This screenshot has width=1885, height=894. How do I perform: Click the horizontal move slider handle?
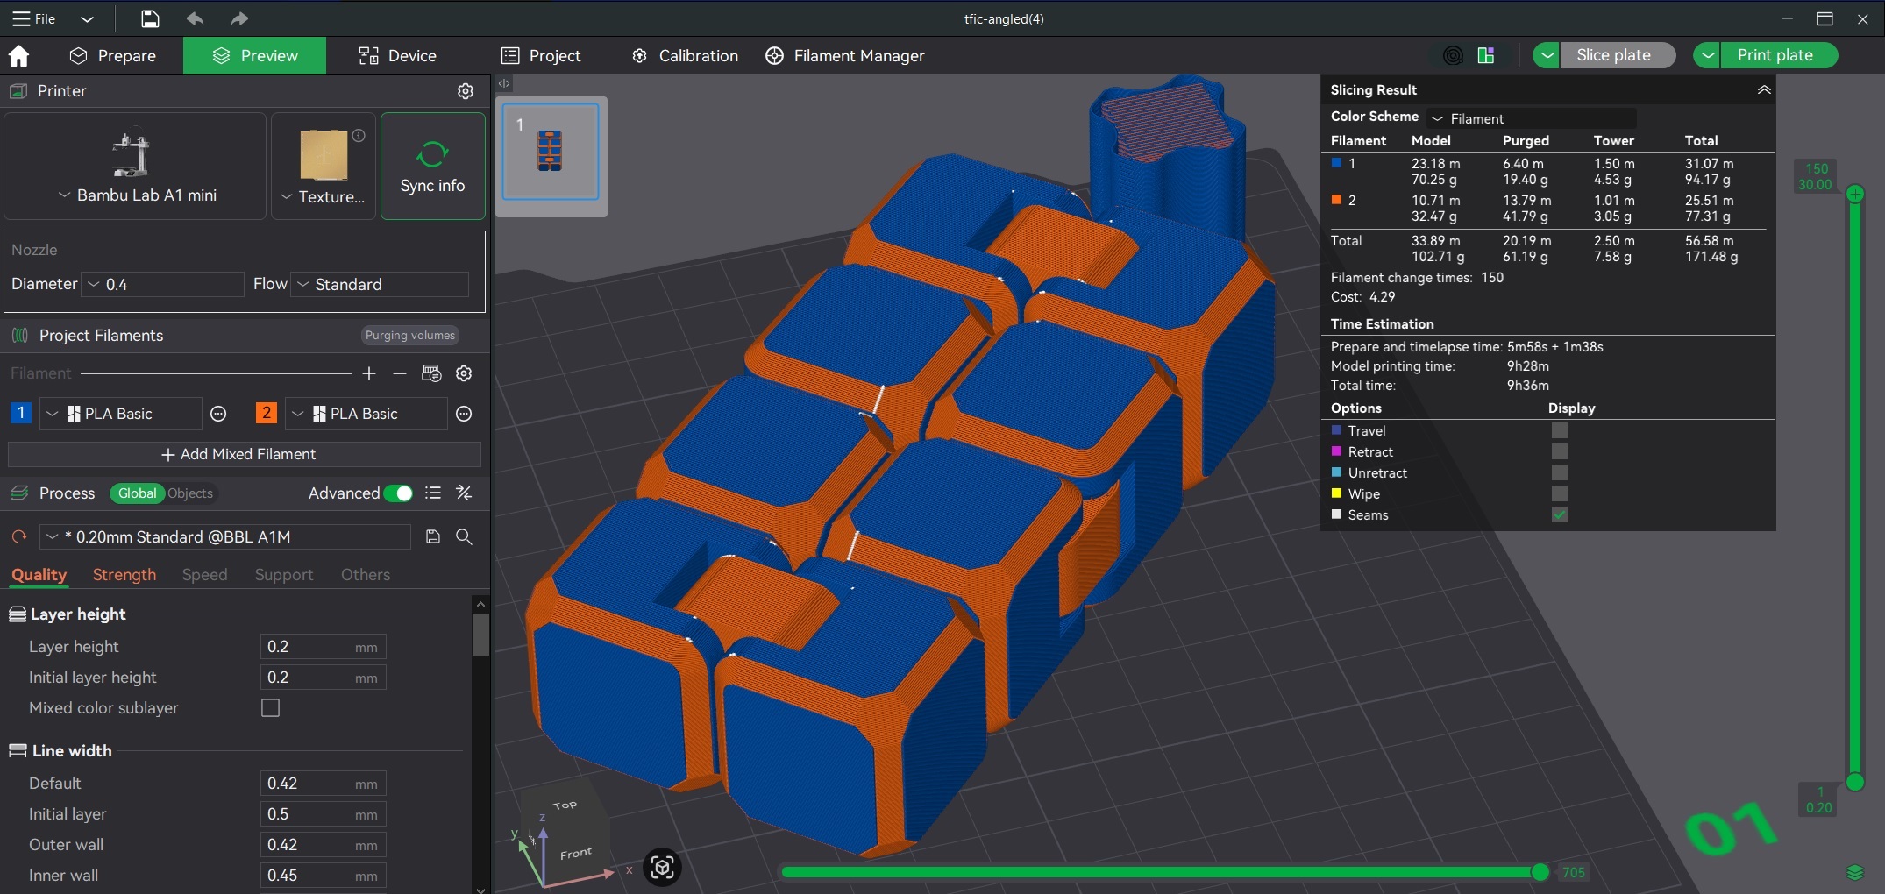coord(1540,872)
